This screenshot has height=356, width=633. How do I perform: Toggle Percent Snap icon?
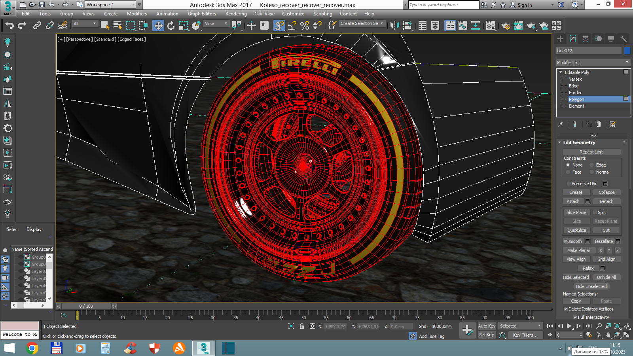pos(305,26)
